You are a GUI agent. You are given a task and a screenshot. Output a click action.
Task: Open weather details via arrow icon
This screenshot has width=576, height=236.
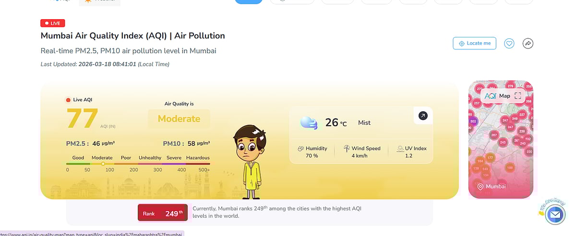click(423, 116)
